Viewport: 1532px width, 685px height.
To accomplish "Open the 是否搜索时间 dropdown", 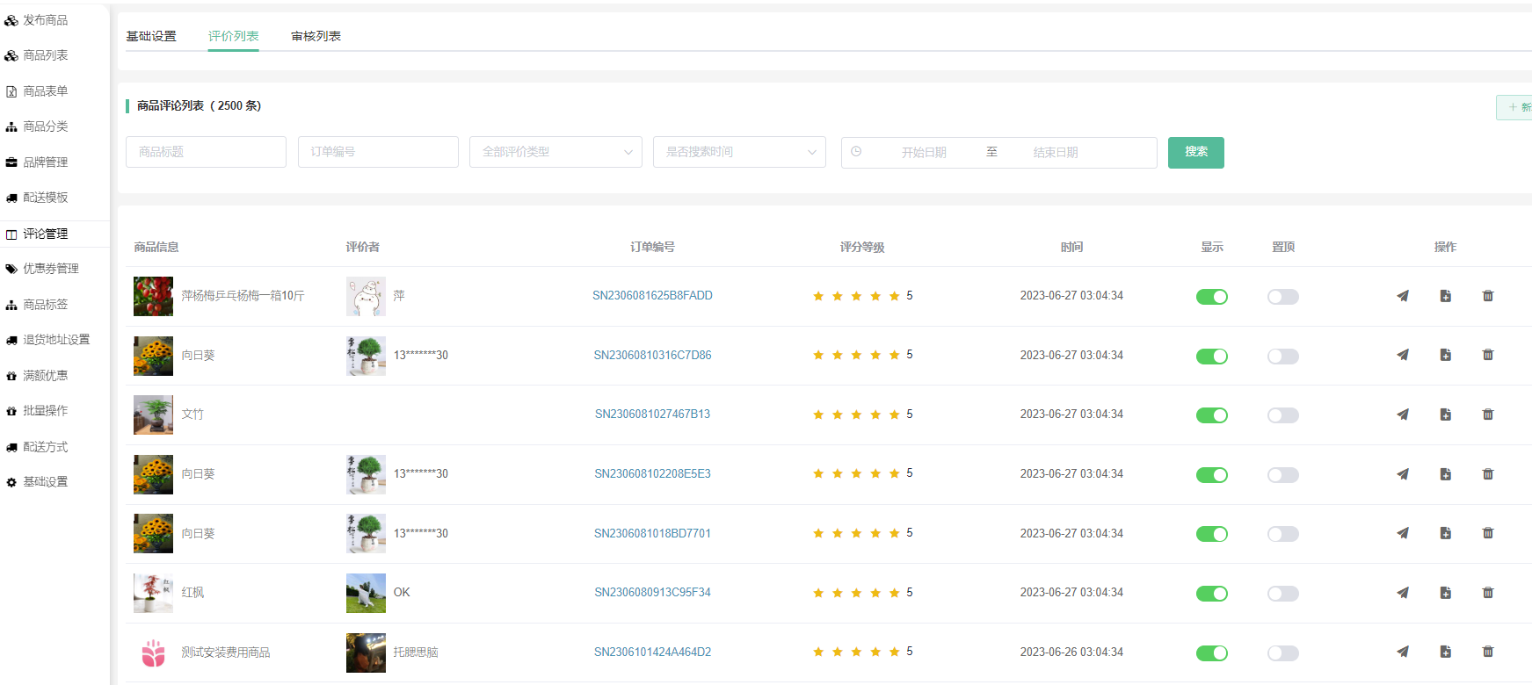I will tap(739, 152).
